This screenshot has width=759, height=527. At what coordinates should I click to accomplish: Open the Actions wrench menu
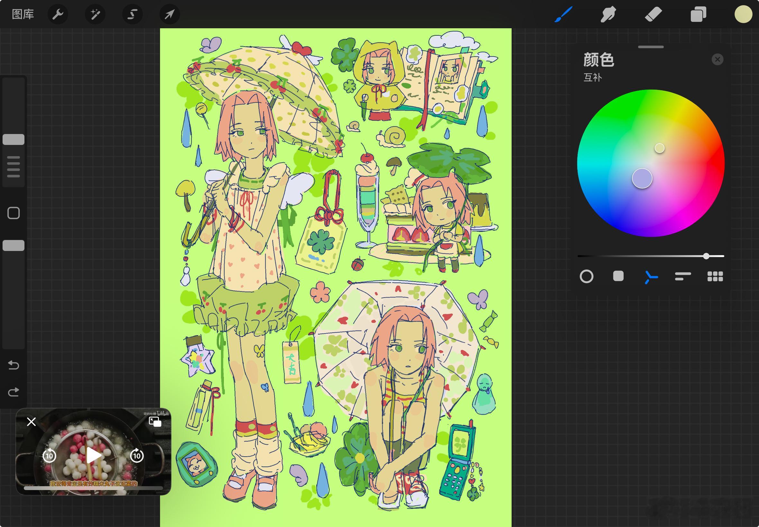click(58, 14)
